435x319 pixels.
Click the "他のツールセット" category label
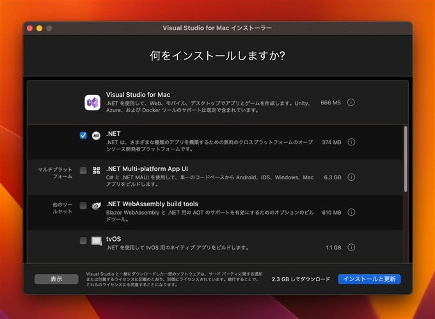(63, 208)
